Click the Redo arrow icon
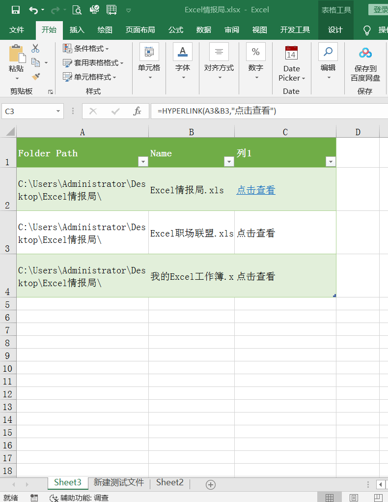This screenshot has height=502, width=388. point(55,10)
